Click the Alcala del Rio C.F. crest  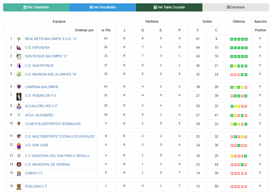point(19,106)
